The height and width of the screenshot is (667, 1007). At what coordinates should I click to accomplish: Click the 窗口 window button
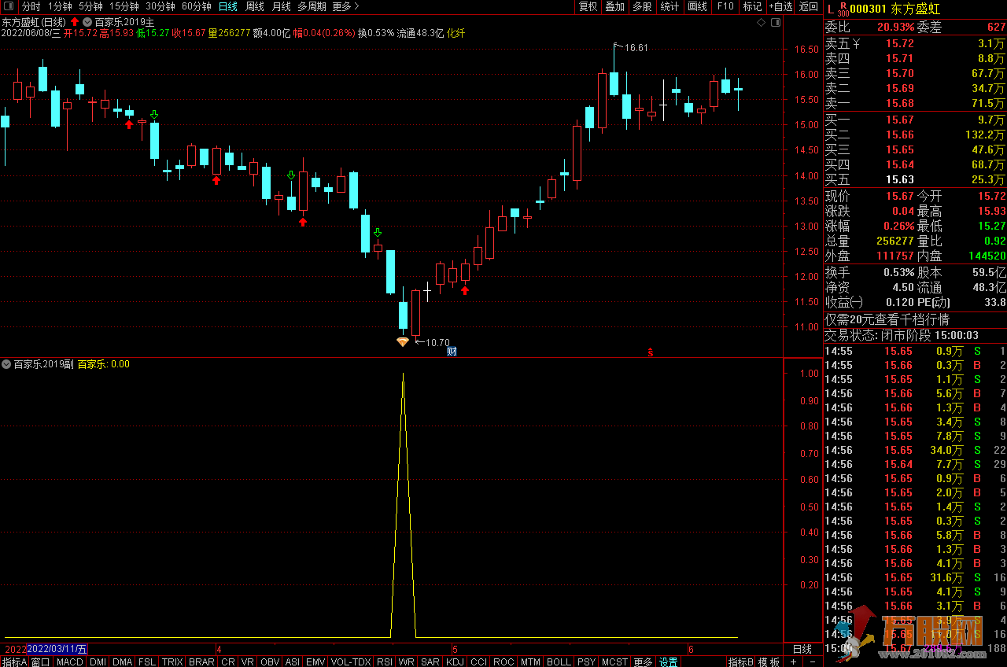tap(41, 661)
